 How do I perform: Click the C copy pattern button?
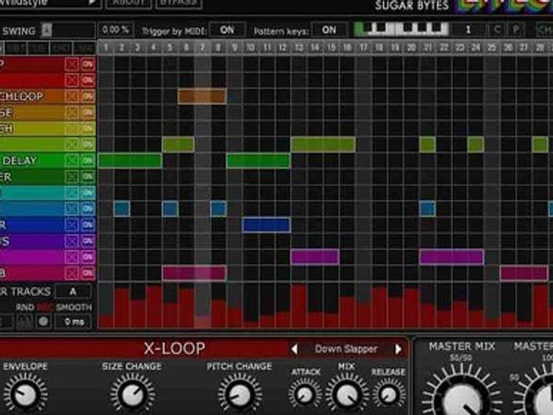pos(497,30)
